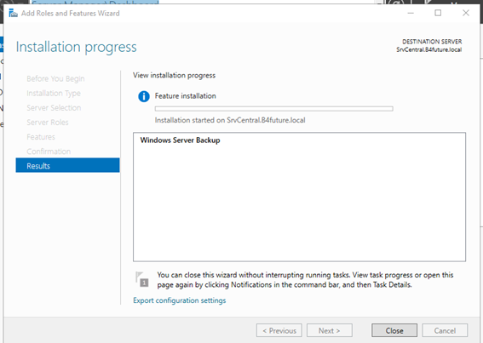Screen dimensions: 483x343
Task: Click the Next button
Action: (x=330, y=330)
